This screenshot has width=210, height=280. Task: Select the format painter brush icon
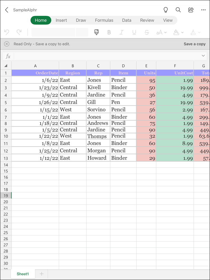coord(97,32)
